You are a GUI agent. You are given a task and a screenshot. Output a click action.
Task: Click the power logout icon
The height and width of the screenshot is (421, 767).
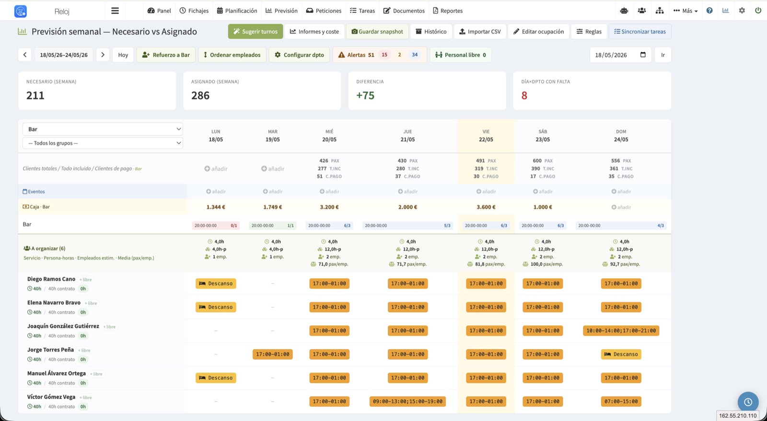point(758,11)
